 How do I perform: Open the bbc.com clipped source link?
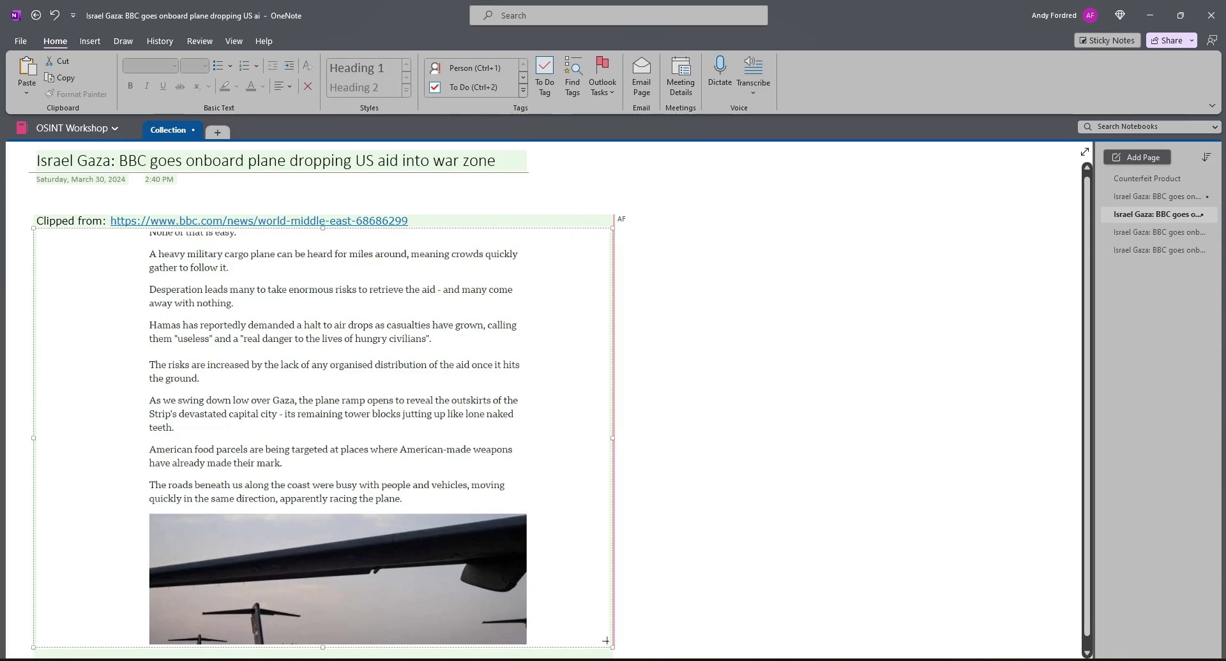pyautogui.click(x=259, y=221)
